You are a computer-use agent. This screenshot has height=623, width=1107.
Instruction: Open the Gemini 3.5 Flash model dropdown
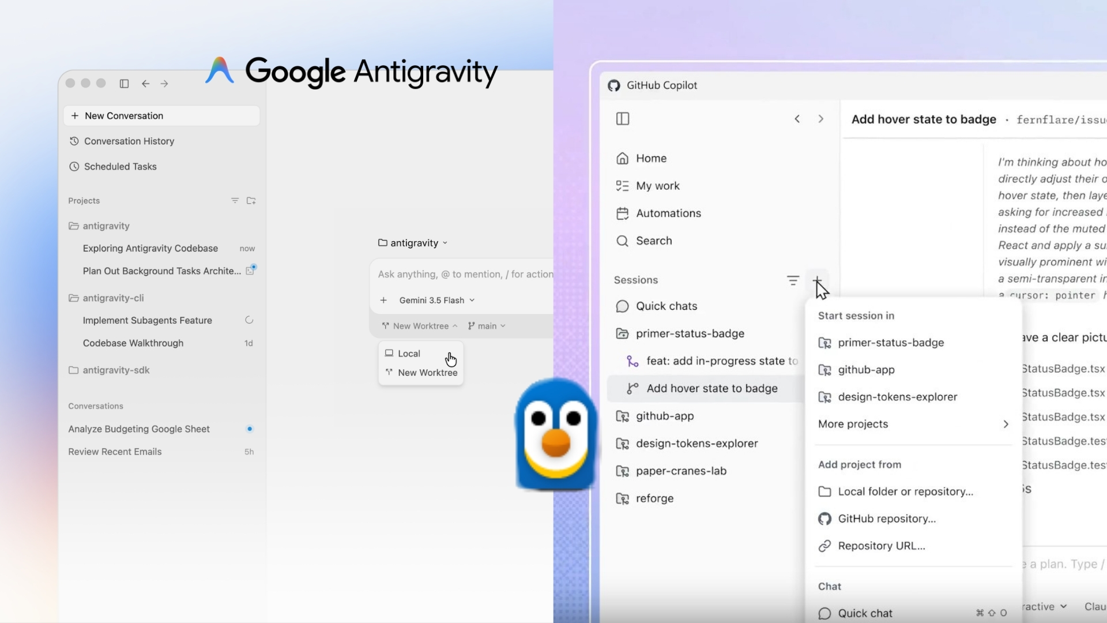436,300
